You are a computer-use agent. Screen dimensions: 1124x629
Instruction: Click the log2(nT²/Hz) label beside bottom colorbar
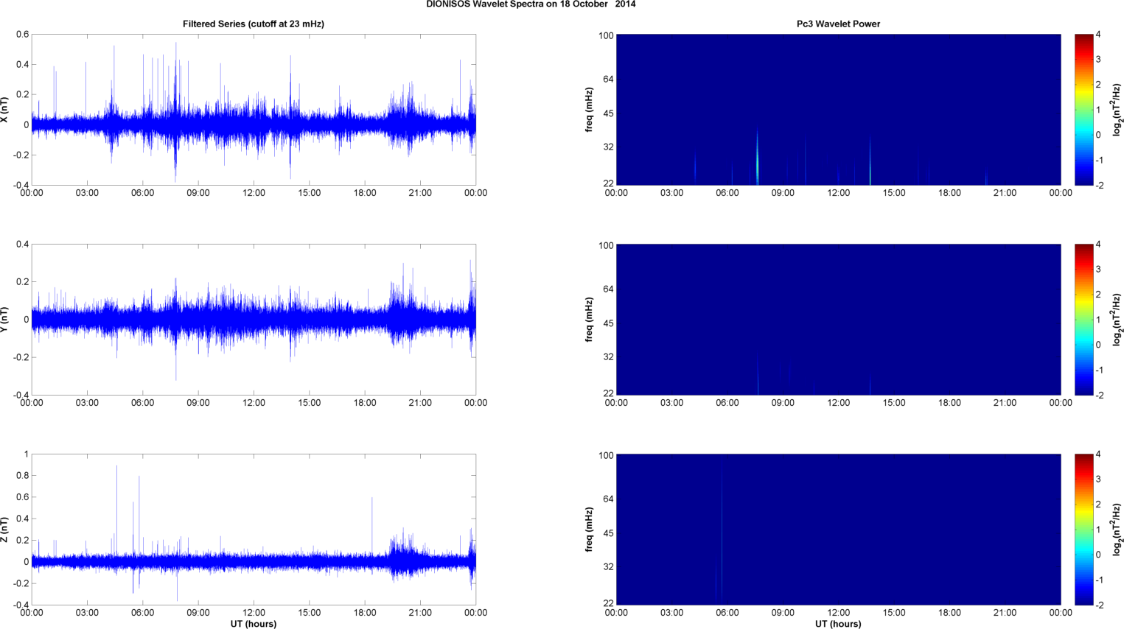pyautogui.click(x=1117, y=530)
